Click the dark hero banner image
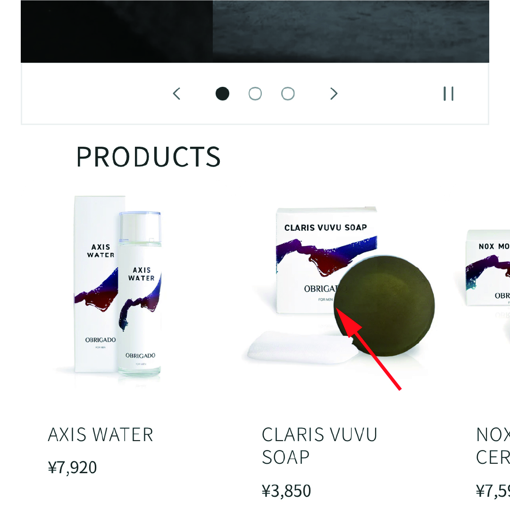510x510 pixels. 255,31
